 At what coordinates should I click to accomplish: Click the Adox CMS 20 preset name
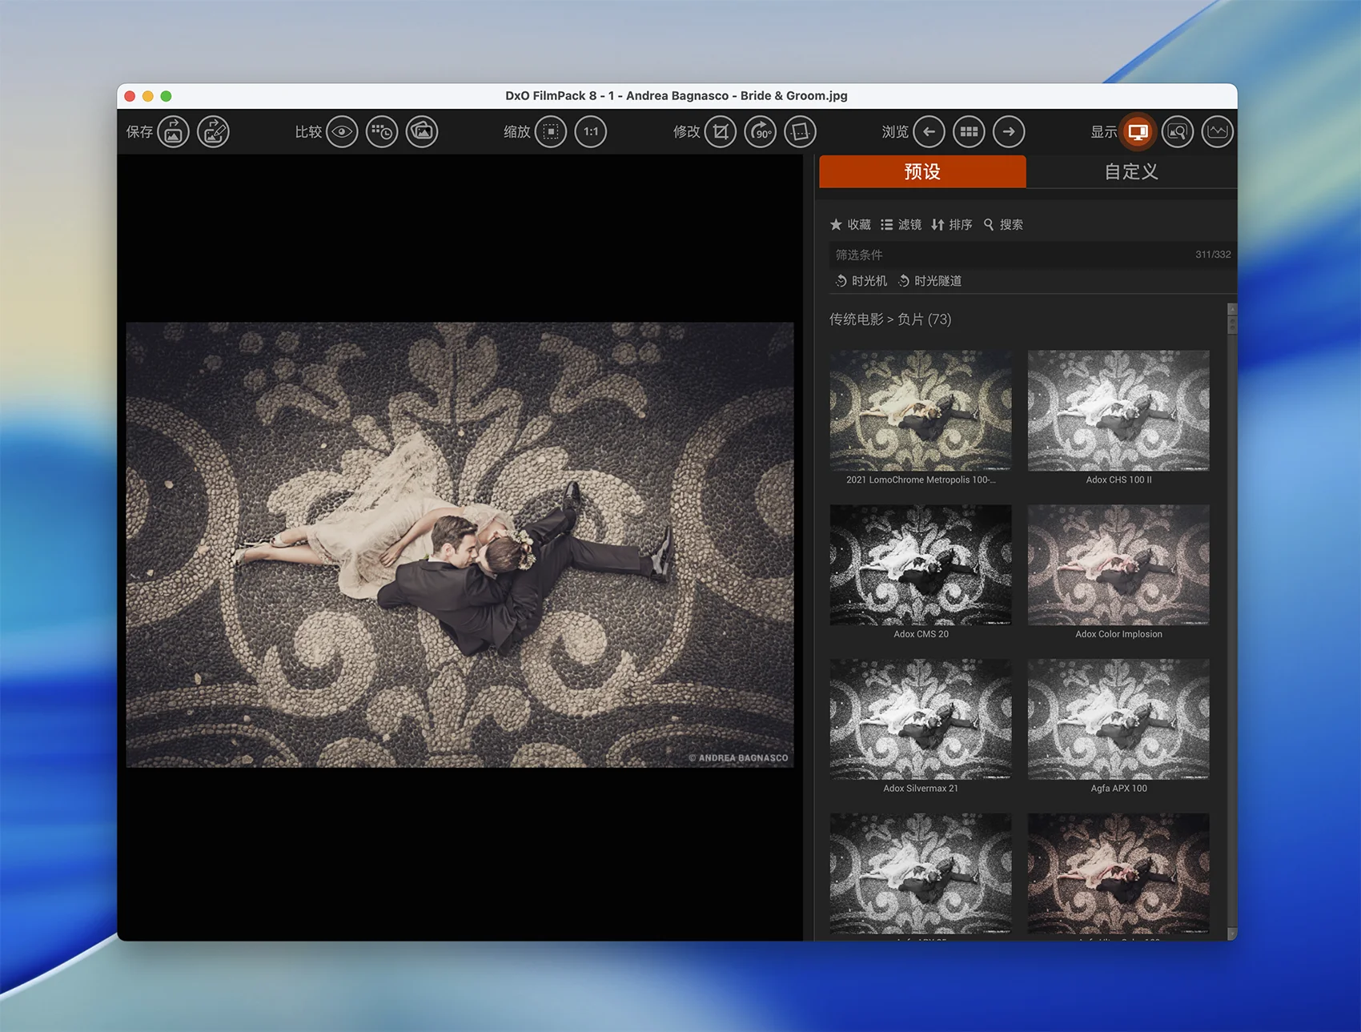click(x=921, y=634)
